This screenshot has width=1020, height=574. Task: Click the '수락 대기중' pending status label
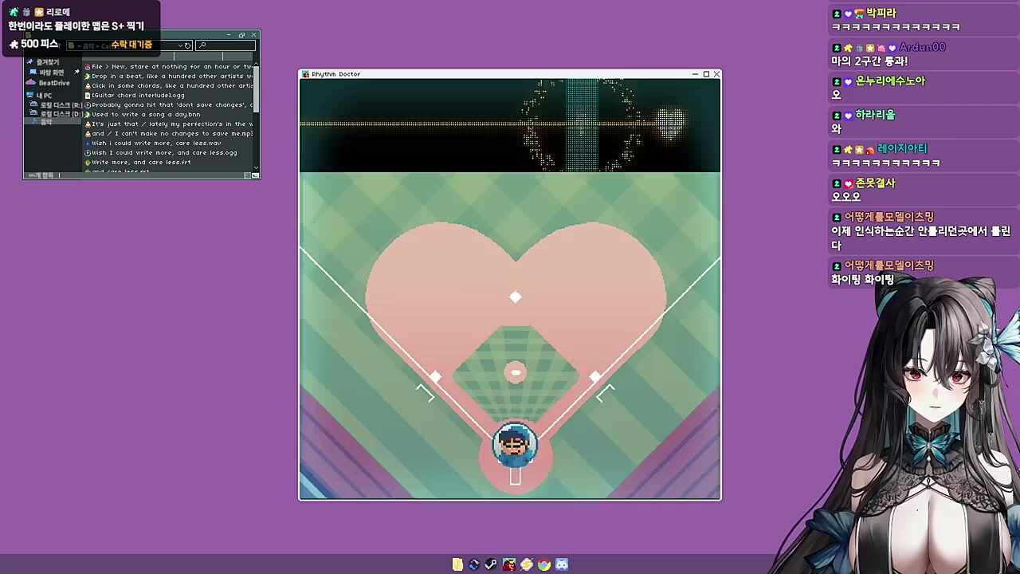pos(131,45)
